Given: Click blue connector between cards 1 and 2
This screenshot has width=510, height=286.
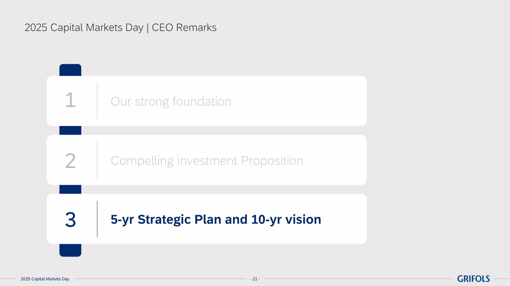Looking at the screenshot, I should pyautogui.click(x=70, y=130).
